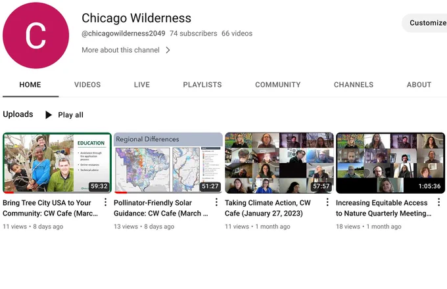Switch to the ABOUT tab
Screen dimensions: 447x289
tap(419, 85)
